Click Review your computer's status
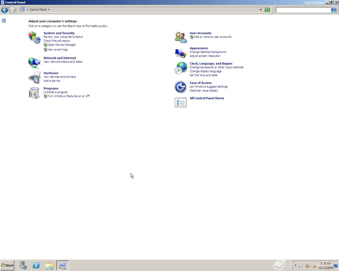Image resolution: width=339 pixels, height=271 pixels. (63, 37)
